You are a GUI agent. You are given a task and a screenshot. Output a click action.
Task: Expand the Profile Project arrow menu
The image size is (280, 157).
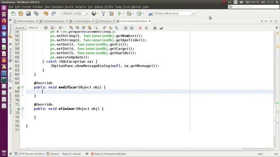[x=143, y=14]
